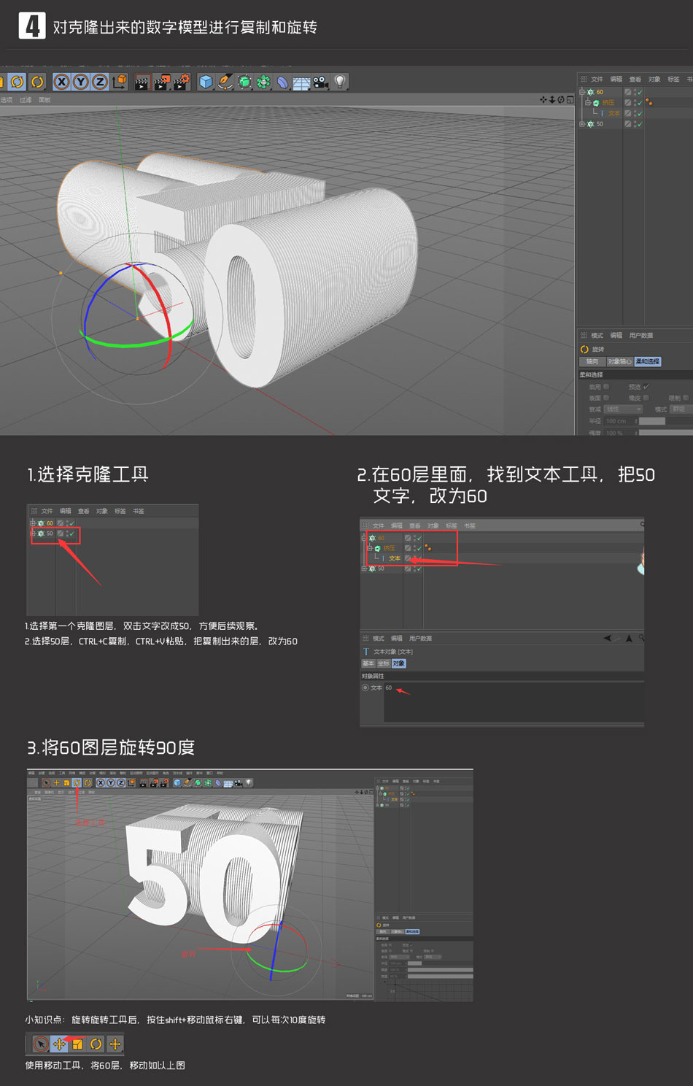Click the Floor environment grid icon

(301, 83)
